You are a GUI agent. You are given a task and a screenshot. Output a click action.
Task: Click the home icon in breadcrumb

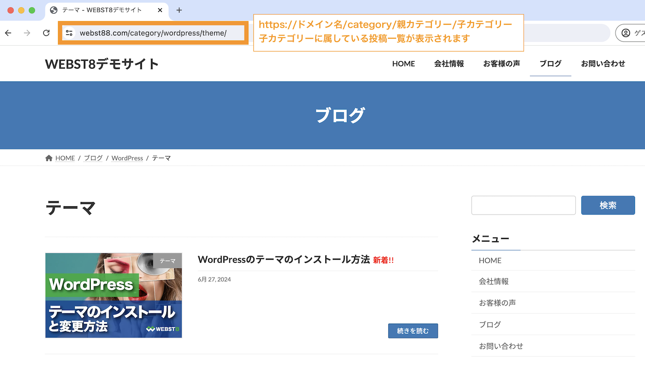click(49, 158)
